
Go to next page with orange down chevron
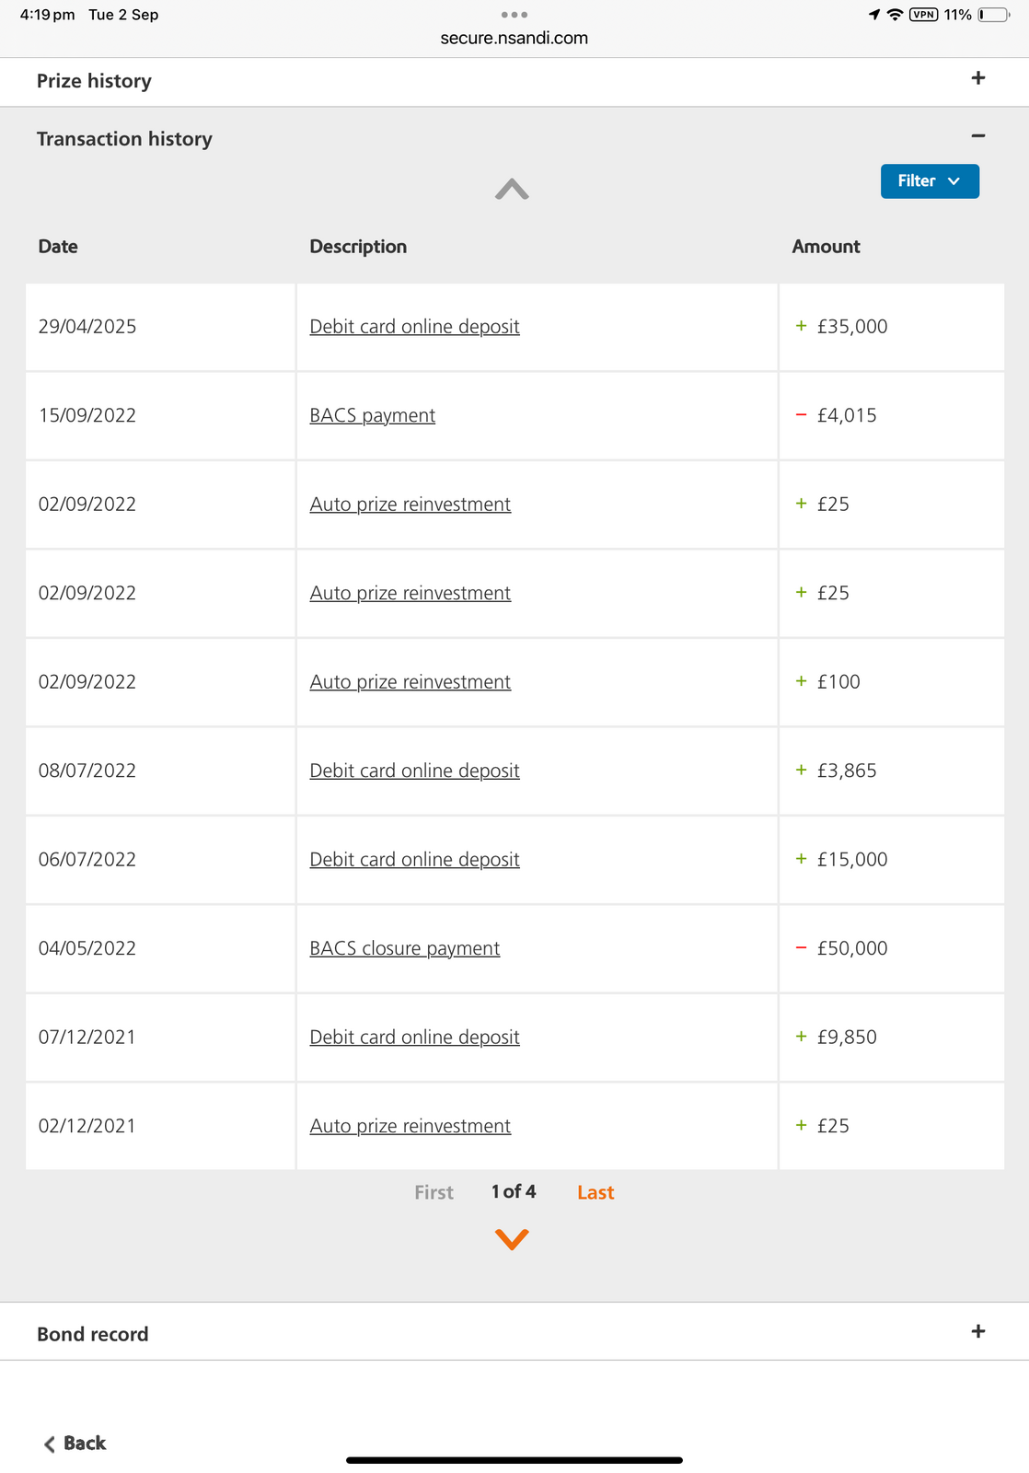pyautogui.click(x=512, y=1239)
